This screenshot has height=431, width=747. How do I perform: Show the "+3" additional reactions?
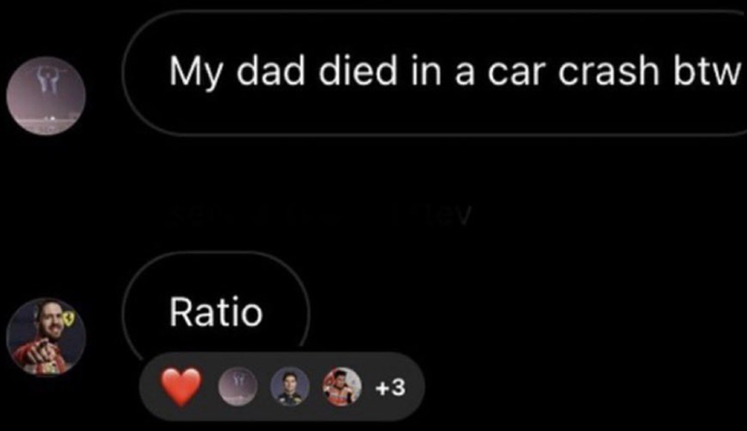pyautogui.click(x=390, y=388)
